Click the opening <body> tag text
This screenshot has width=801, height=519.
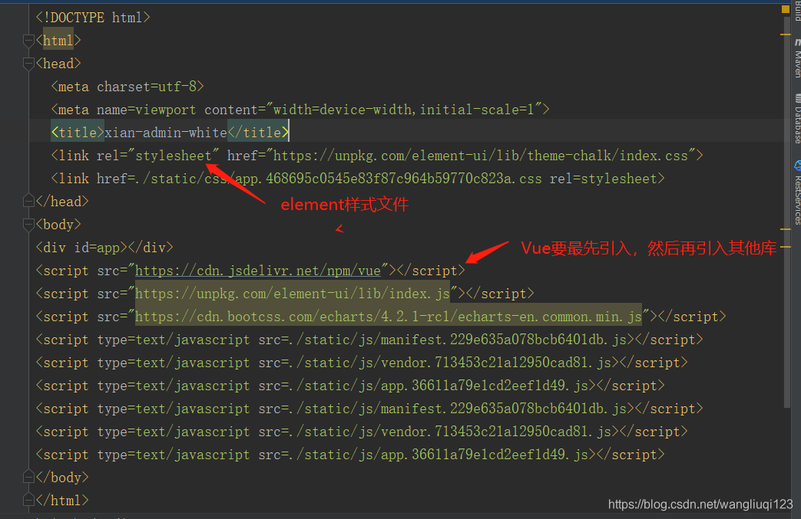coord(58,225)
